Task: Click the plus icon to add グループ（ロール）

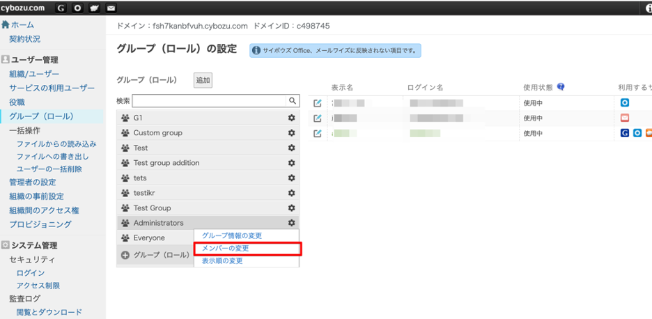Action: (x=125, y=255)
